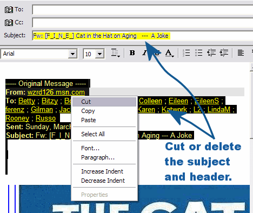Click the Sent: Sunday, March line

[38, 127]
